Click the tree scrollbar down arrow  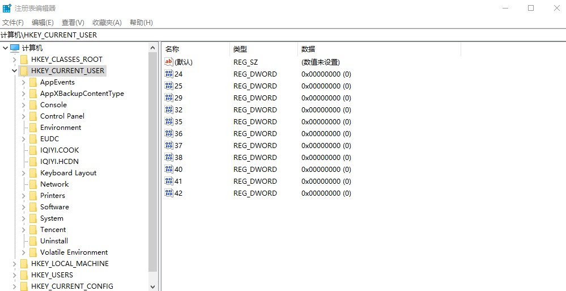tap(153, 286)
